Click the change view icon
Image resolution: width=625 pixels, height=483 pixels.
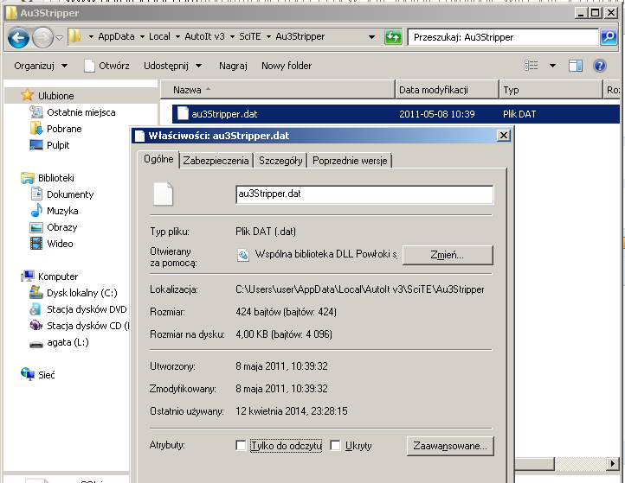(532, 66)
